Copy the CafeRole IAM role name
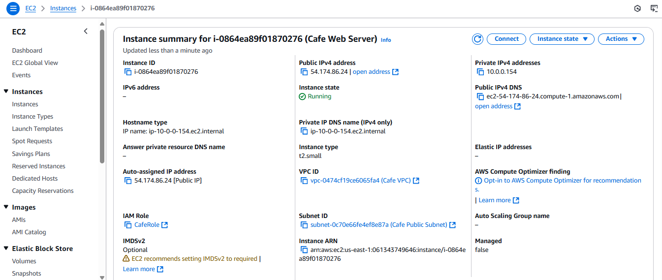 pos(128,225)
